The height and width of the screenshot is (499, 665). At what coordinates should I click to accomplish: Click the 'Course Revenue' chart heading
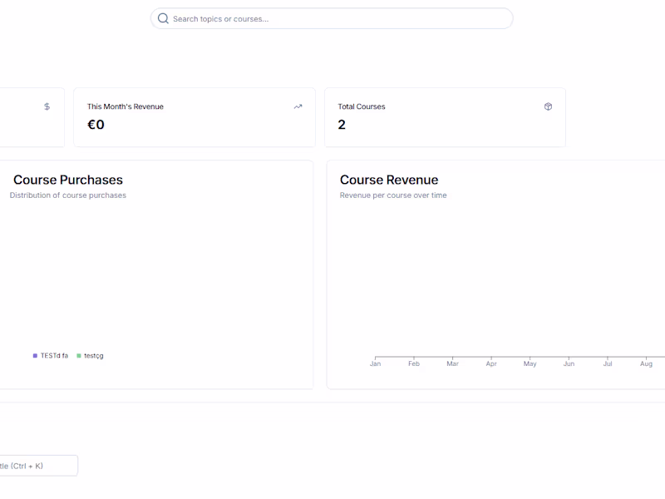(x=389, y=180)
